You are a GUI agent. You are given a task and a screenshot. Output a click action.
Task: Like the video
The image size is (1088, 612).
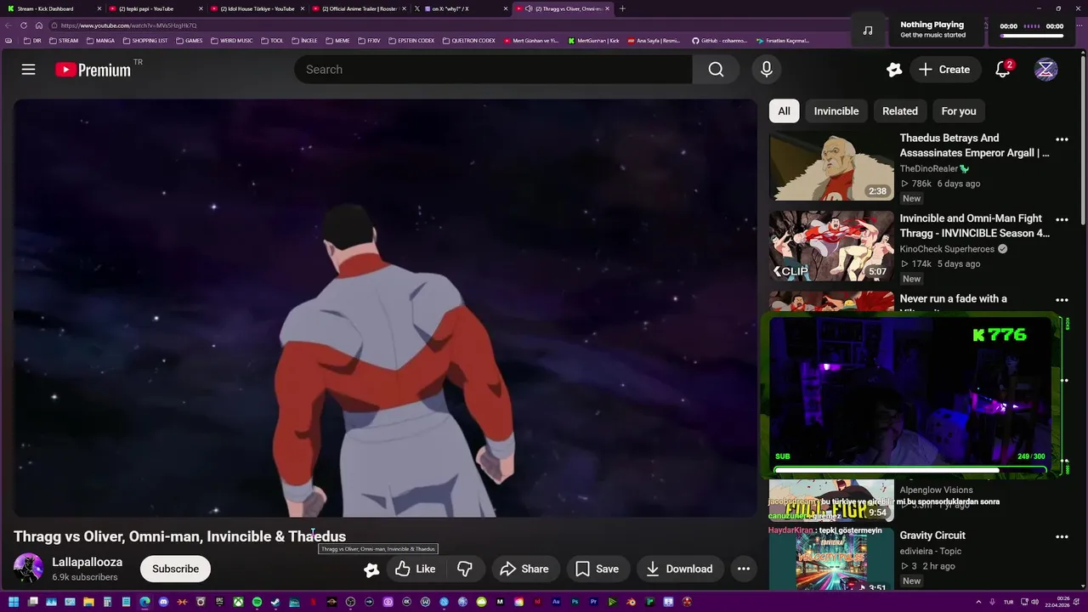(x=416, y=569)
